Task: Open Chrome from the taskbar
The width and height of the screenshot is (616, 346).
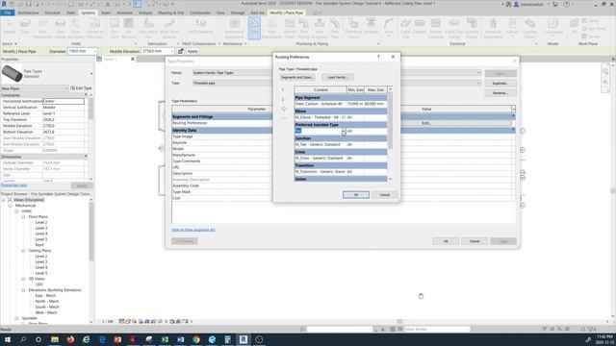Action: click(196, 339)
